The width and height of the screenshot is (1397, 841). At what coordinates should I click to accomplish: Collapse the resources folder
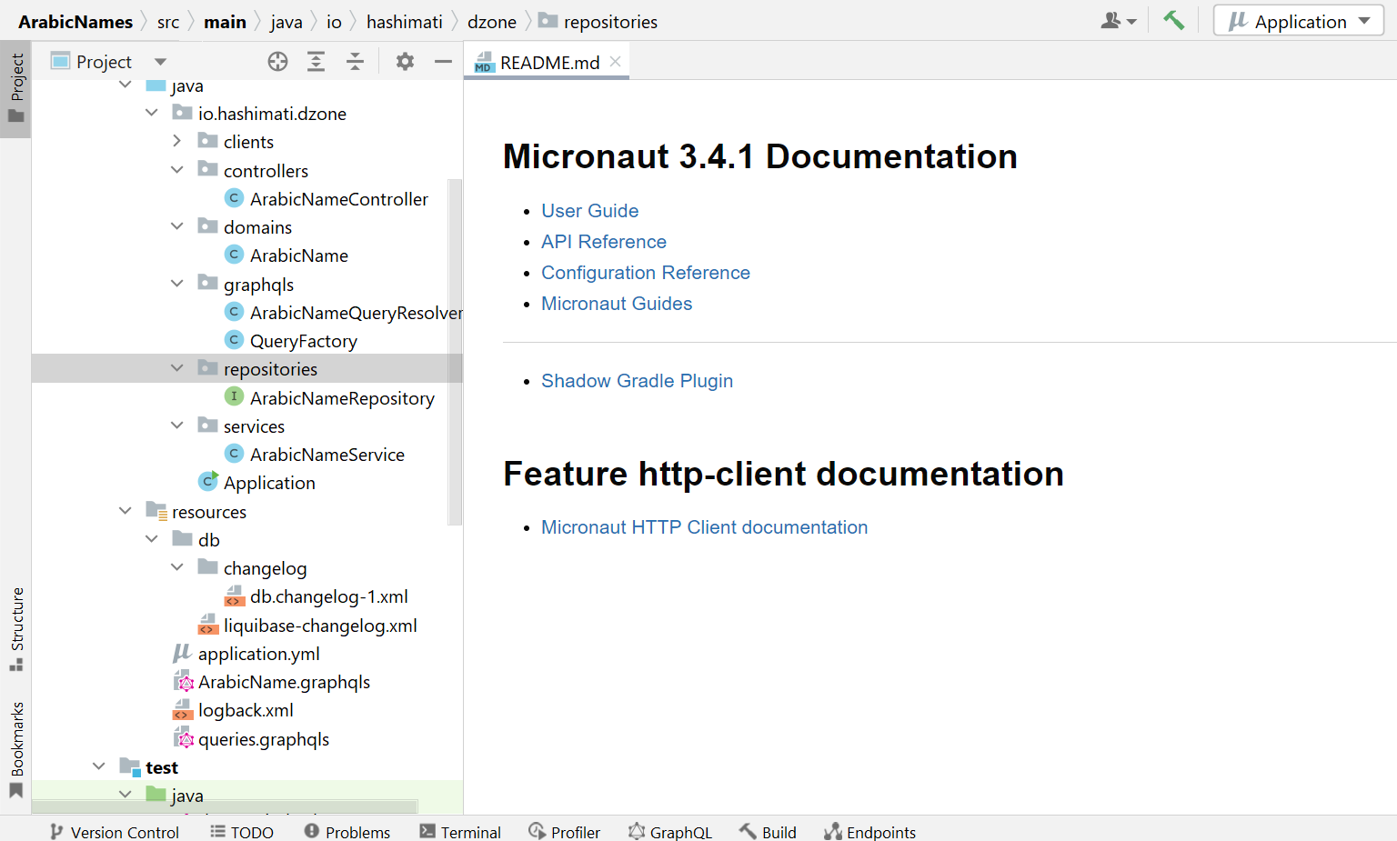[x=126, y=511]
